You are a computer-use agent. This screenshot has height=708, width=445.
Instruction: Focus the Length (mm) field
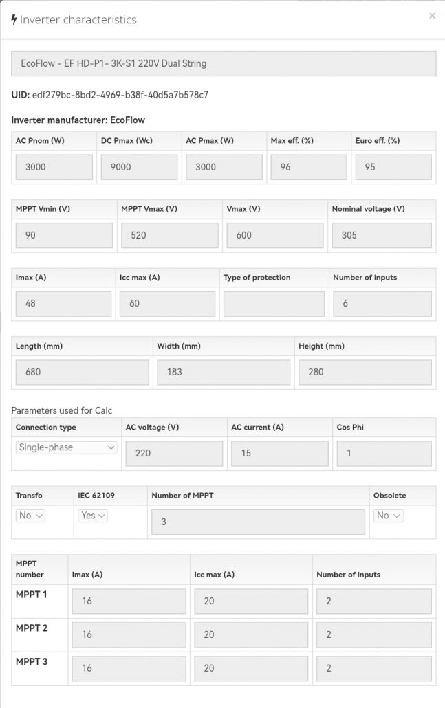click(82, 372)
